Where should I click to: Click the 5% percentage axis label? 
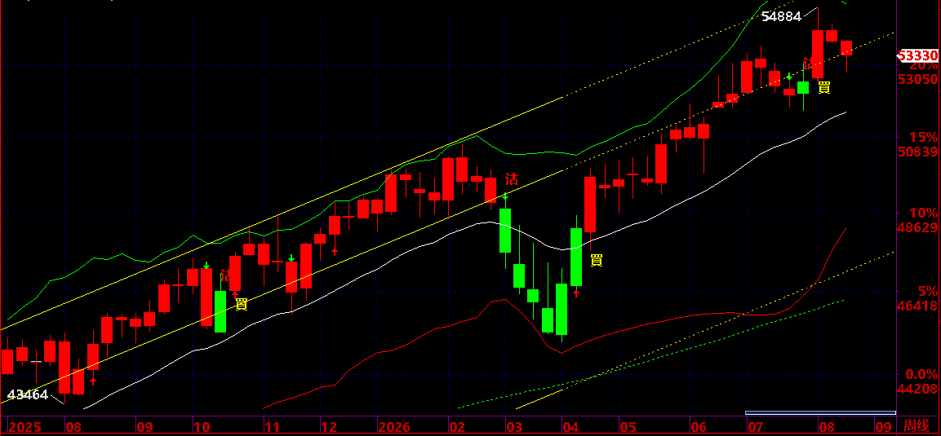[928, 291]
